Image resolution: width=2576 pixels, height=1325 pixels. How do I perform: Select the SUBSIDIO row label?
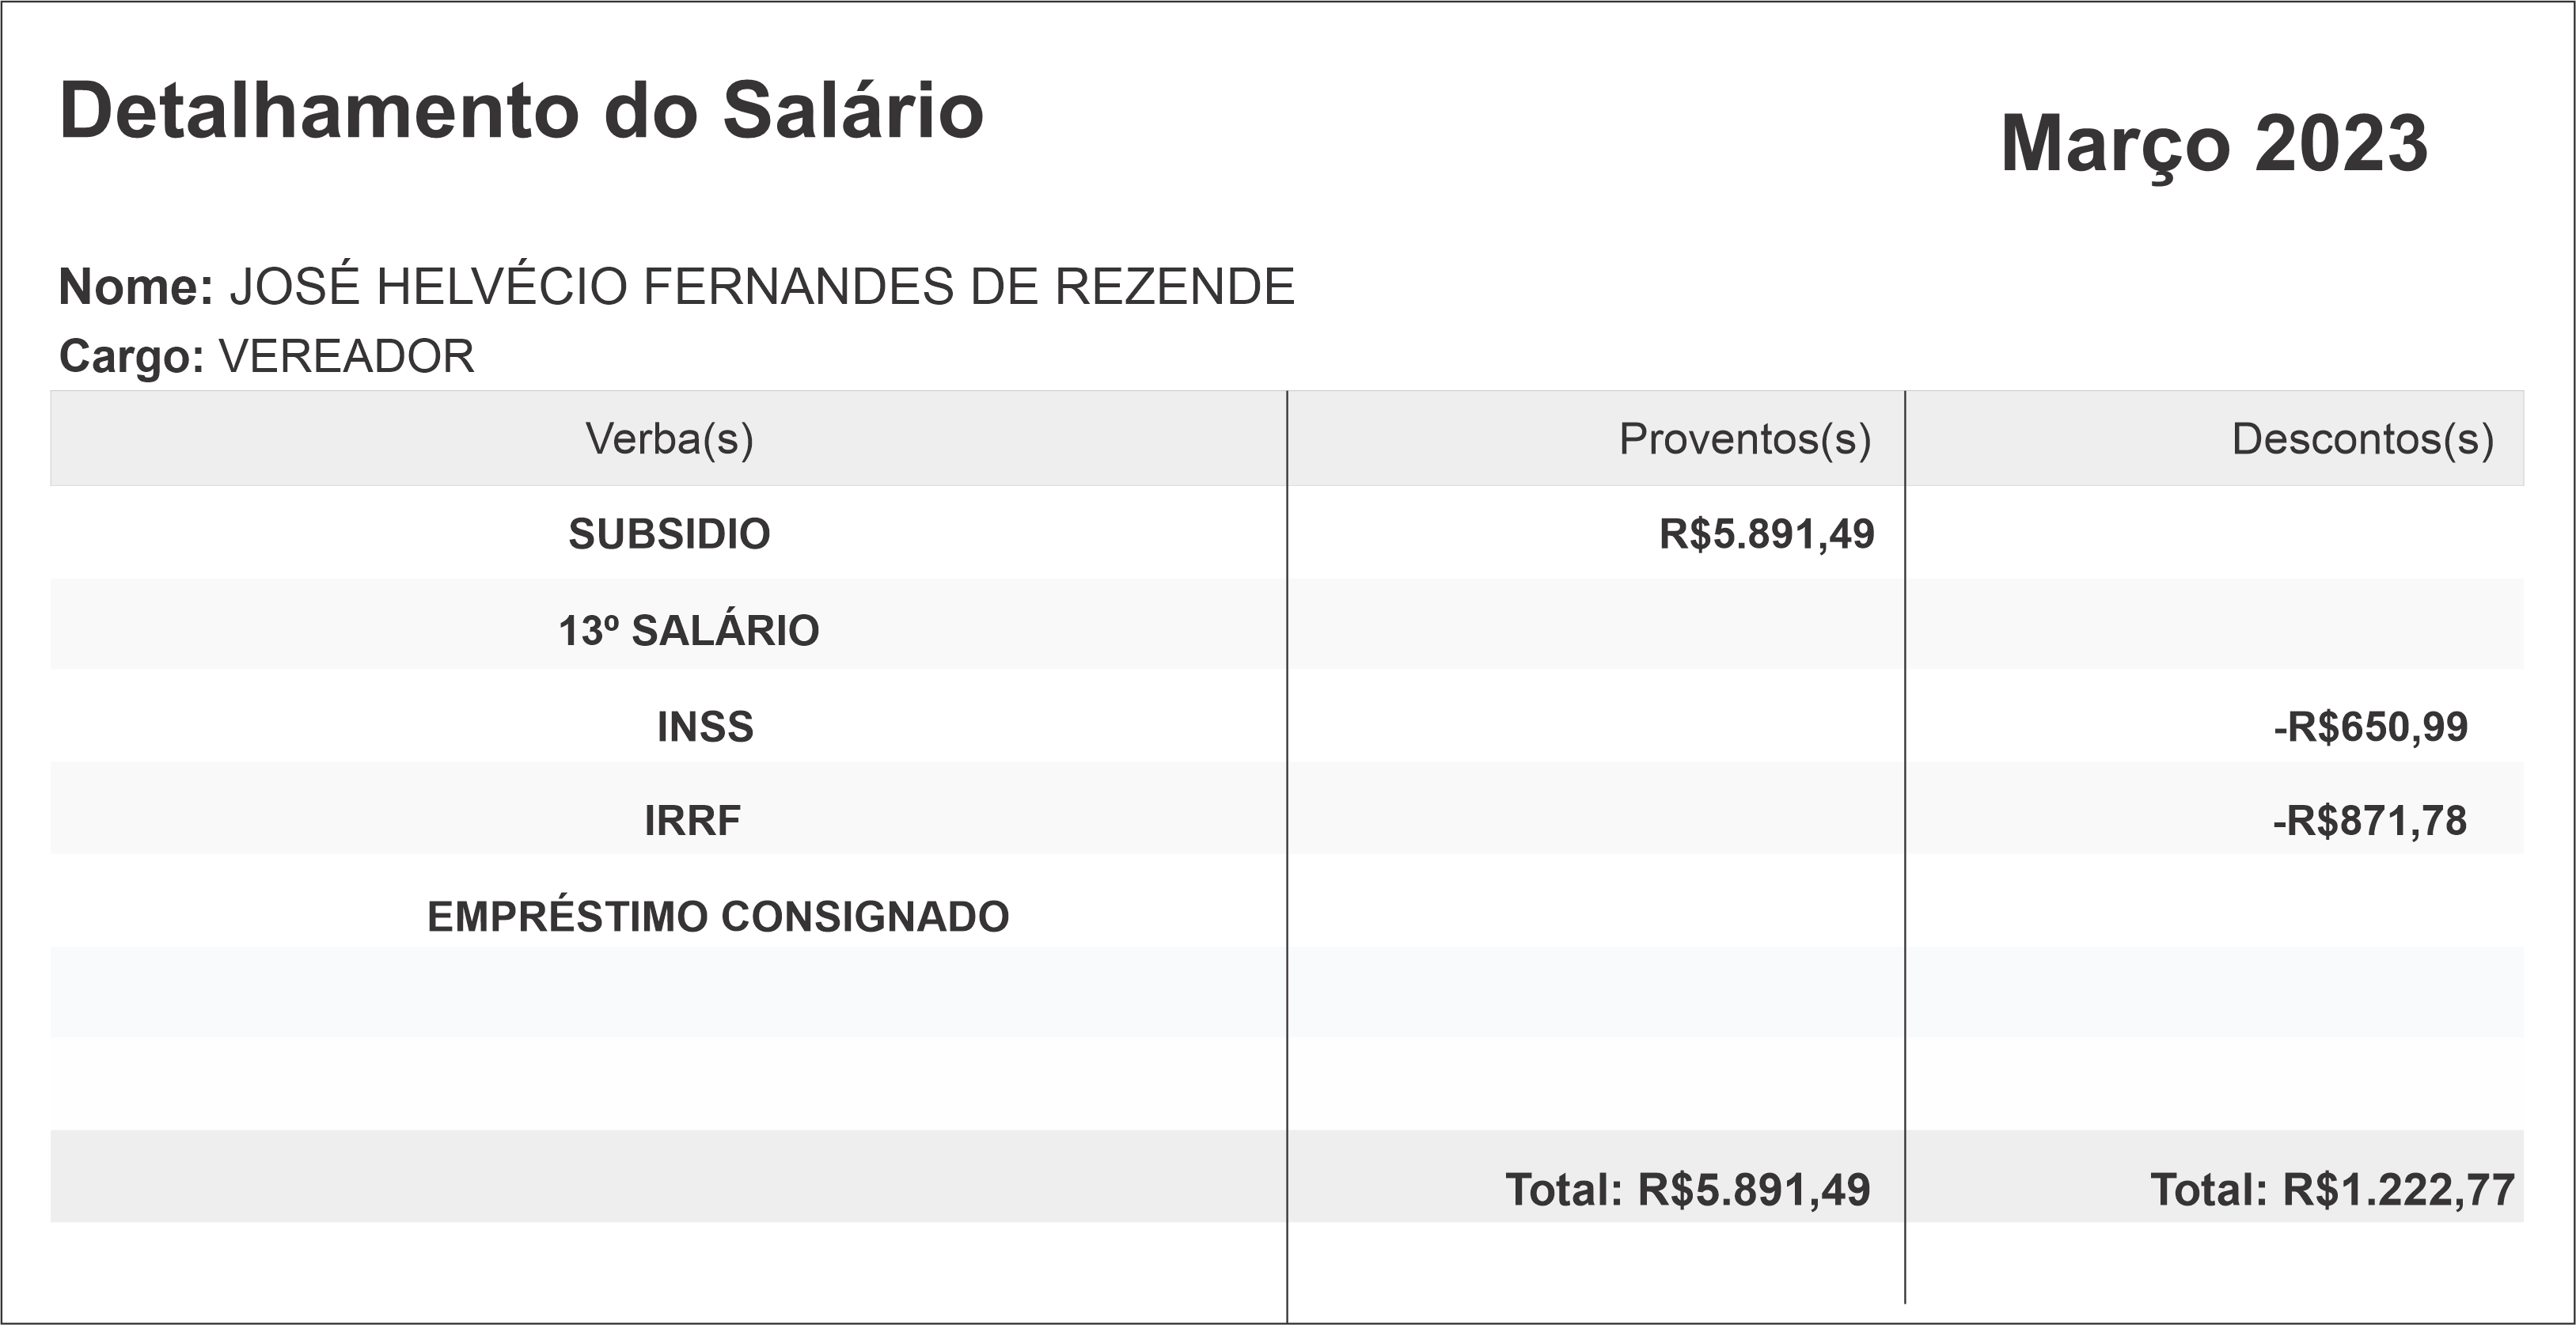[669, 534]
